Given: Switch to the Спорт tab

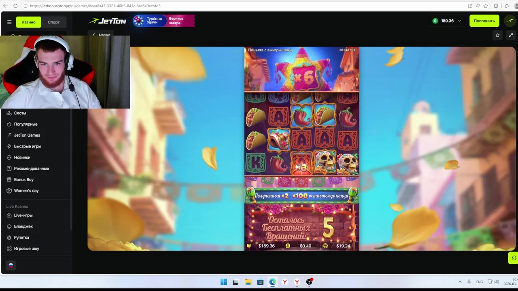Looking at the screenshot, I should [x=53, y=22].
